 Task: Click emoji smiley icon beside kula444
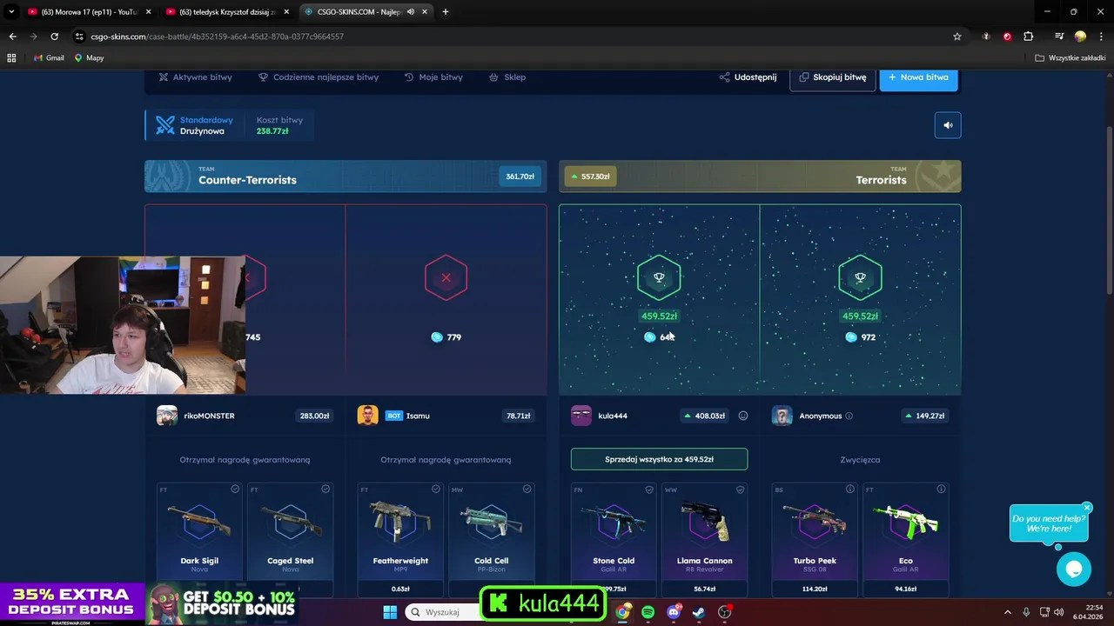pos(743,416)
